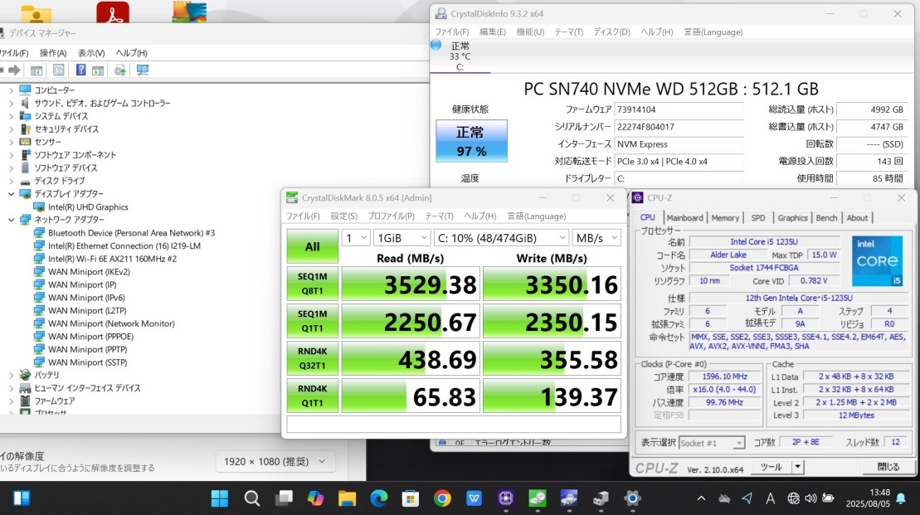The image size is (920, 515).
Task: Open 機能(U) menu in CrystalDiskInfo
Action: click(530, 32)
